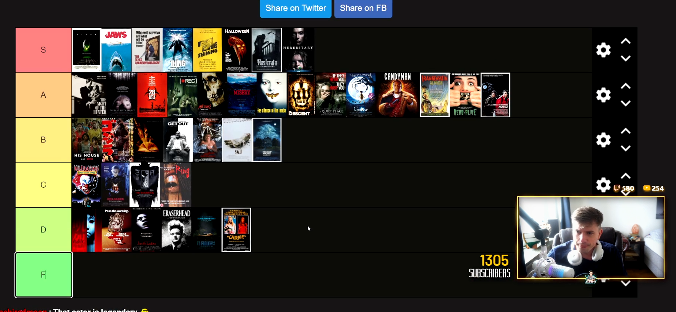Click the Jaws movie poster
This screenshot has height=312, width=676.
pos(116,50)
